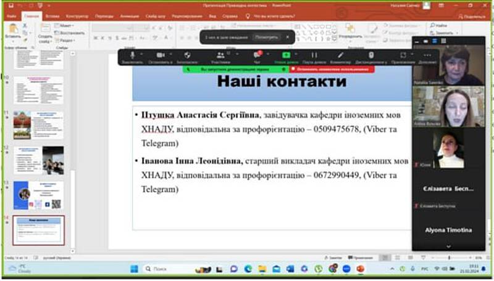Open Notes in PowerPoint status bar
The image size is (494, 281).
[x=333, y=258]
